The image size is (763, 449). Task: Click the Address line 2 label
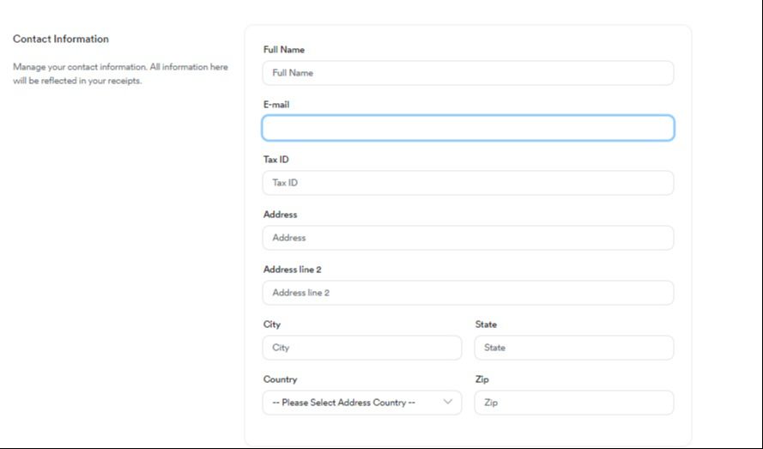292,270
